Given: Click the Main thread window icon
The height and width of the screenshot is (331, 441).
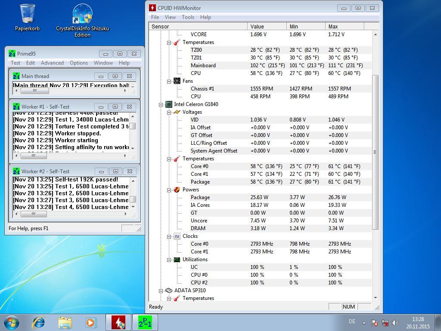Looking at the screenshot, I should 16,76.
